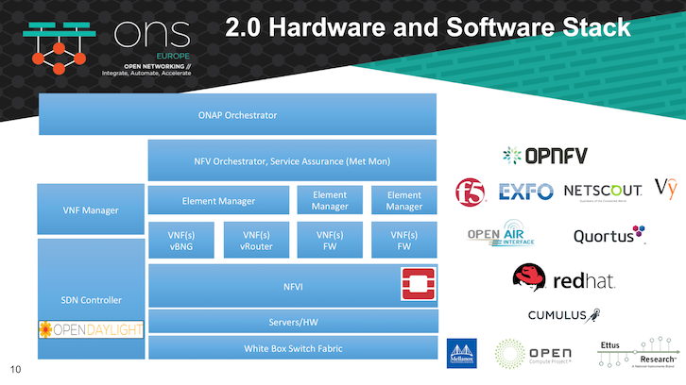Click the EXFO logo

pyautogui.click(x=526, y=192)
